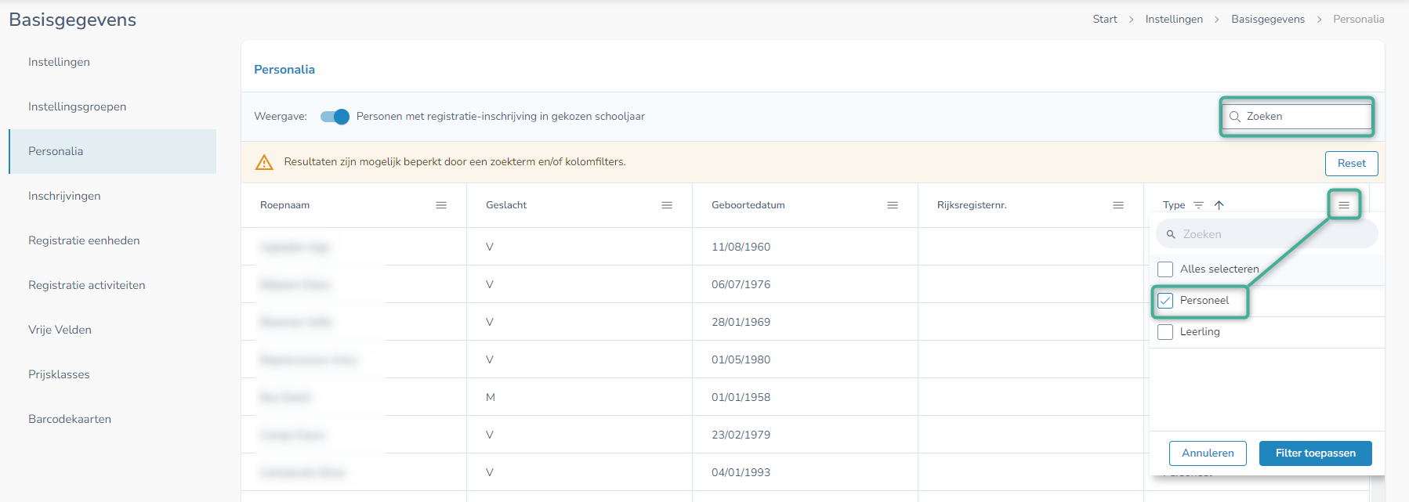
Task: Click the Type column hamburger menu icon
Action: point(1344,205)
